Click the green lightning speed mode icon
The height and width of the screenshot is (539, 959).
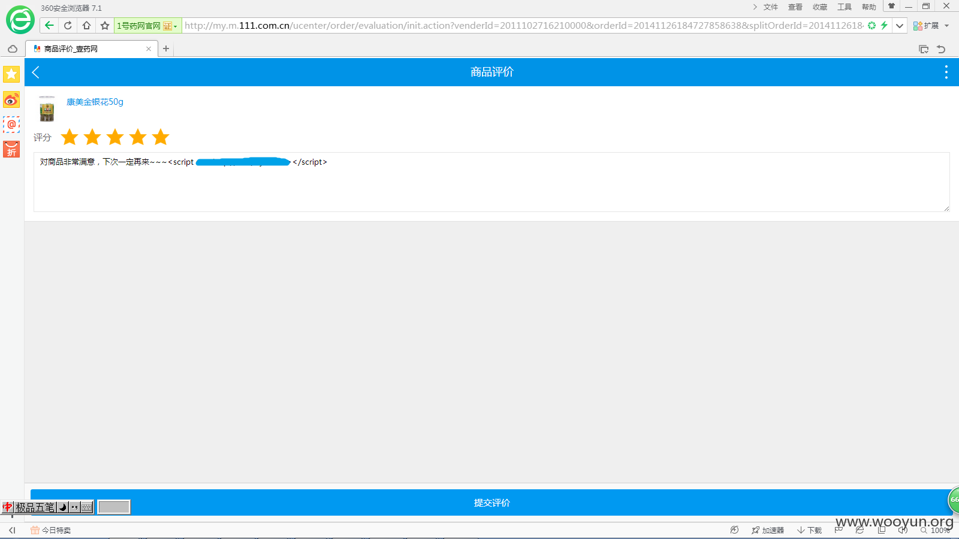point(884,25)
